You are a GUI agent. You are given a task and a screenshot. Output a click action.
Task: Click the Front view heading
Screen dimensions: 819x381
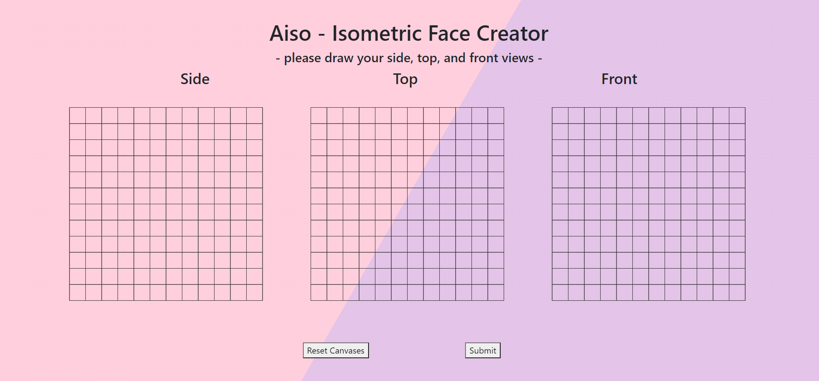coord(619,79)
